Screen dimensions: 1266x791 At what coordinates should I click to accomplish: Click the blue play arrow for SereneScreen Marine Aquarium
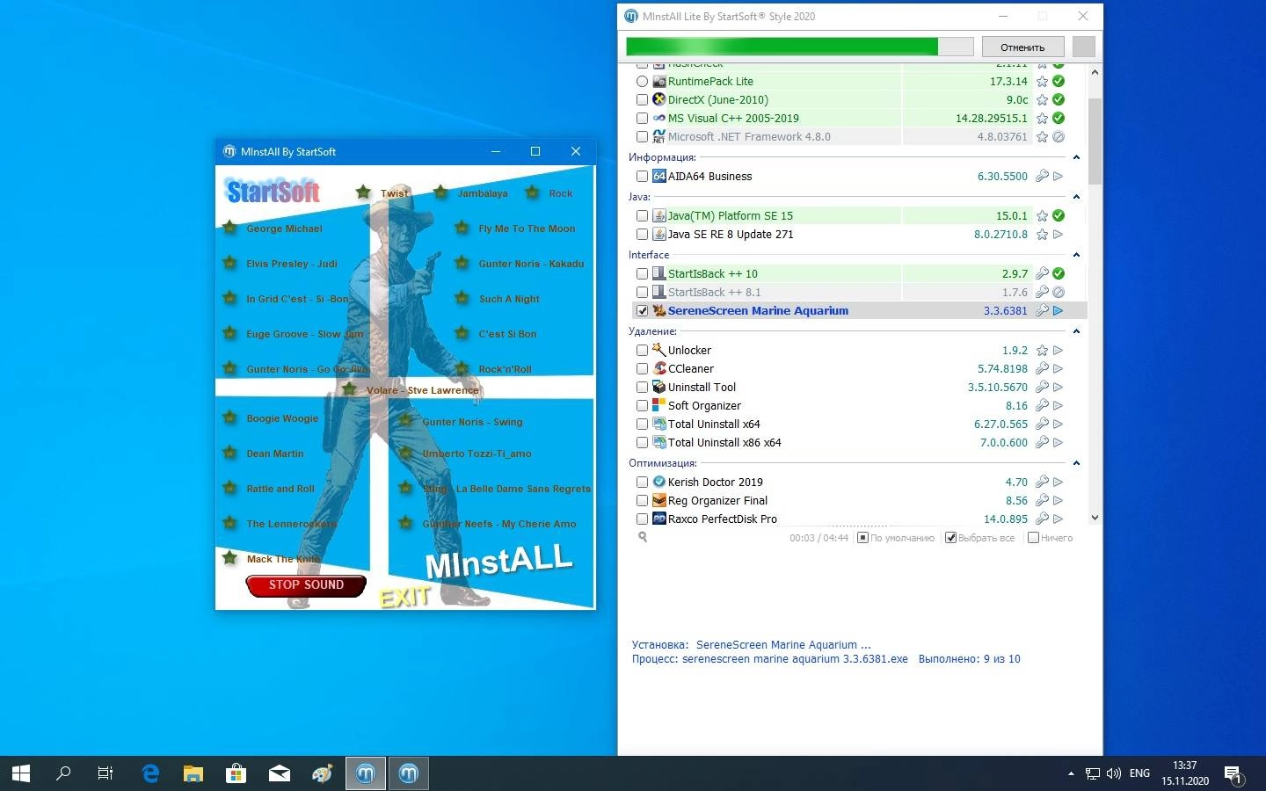[1059, 311]
